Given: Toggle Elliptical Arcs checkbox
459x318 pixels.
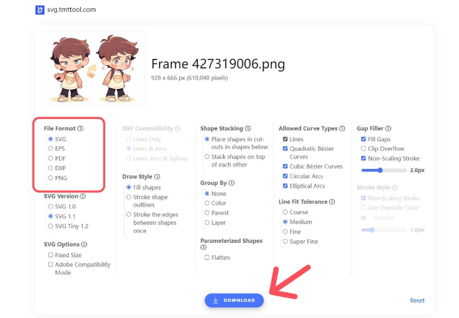Looking at the screenshot, I should pos(285,186).
